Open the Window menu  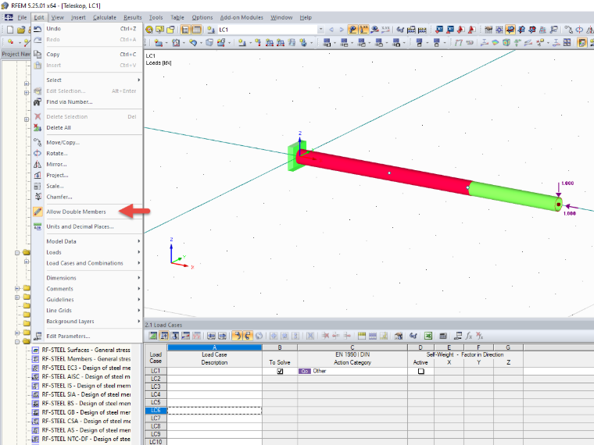281,17
